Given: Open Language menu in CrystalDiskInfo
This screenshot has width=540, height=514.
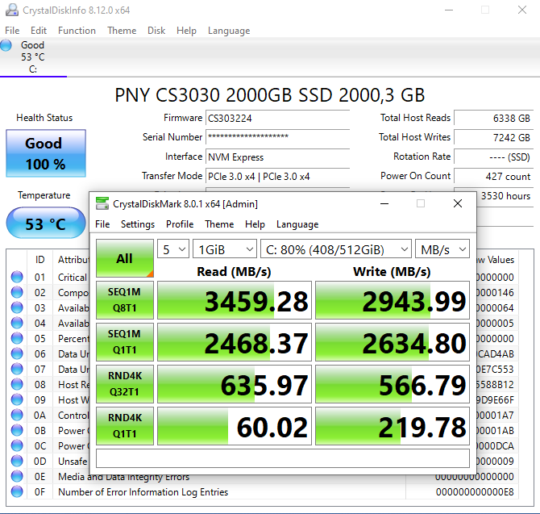Looking at the screenshot, I should coord(229,31).
